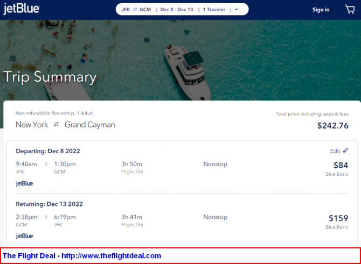Click the $159 Blue Basic returning fare
The image size is (361, 264).
pyautogui.click(x=338, y=218)
